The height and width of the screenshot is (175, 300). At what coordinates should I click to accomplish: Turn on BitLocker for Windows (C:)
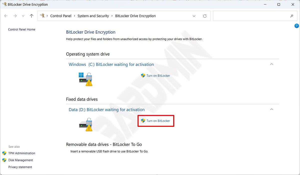(x=158, y=76)
